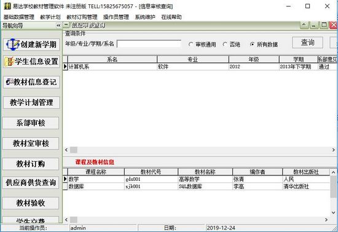Click the 专业 column header
The height and width of the screenshot is (232, 338).
pyautogui.click(x=193, y=59)
